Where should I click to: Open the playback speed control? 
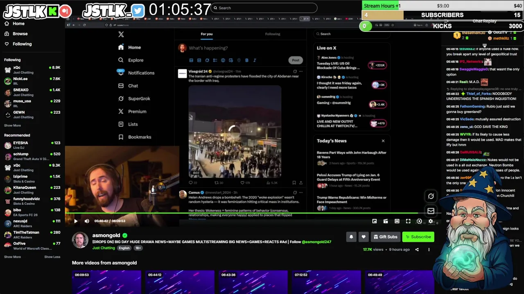click(x=419, y=221)
